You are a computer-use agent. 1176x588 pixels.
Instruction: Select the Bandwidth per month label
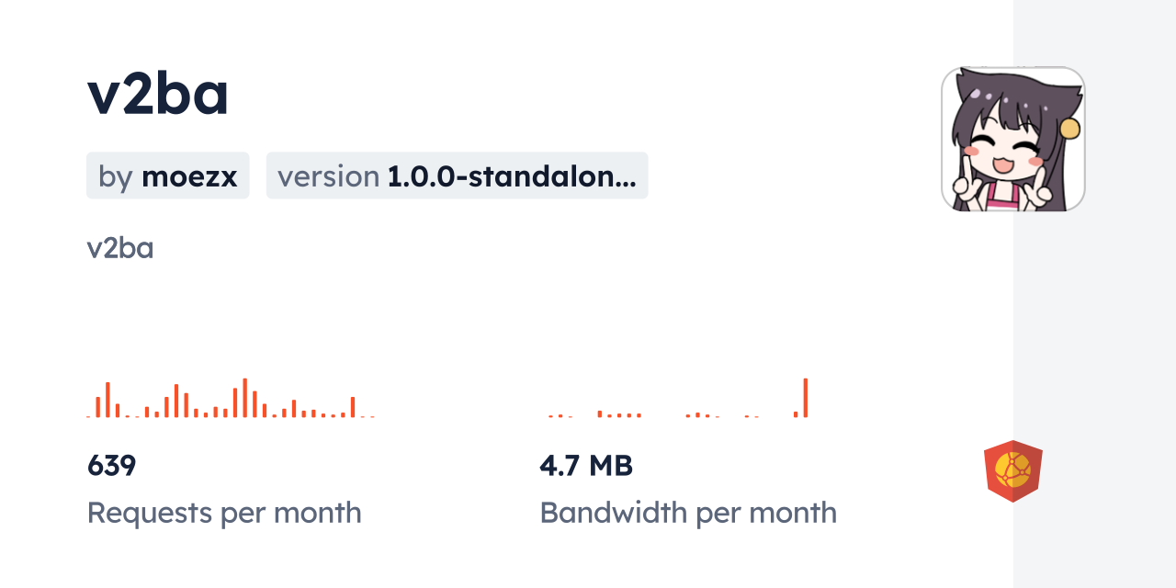pyautogui.click(x=688, y=513)
